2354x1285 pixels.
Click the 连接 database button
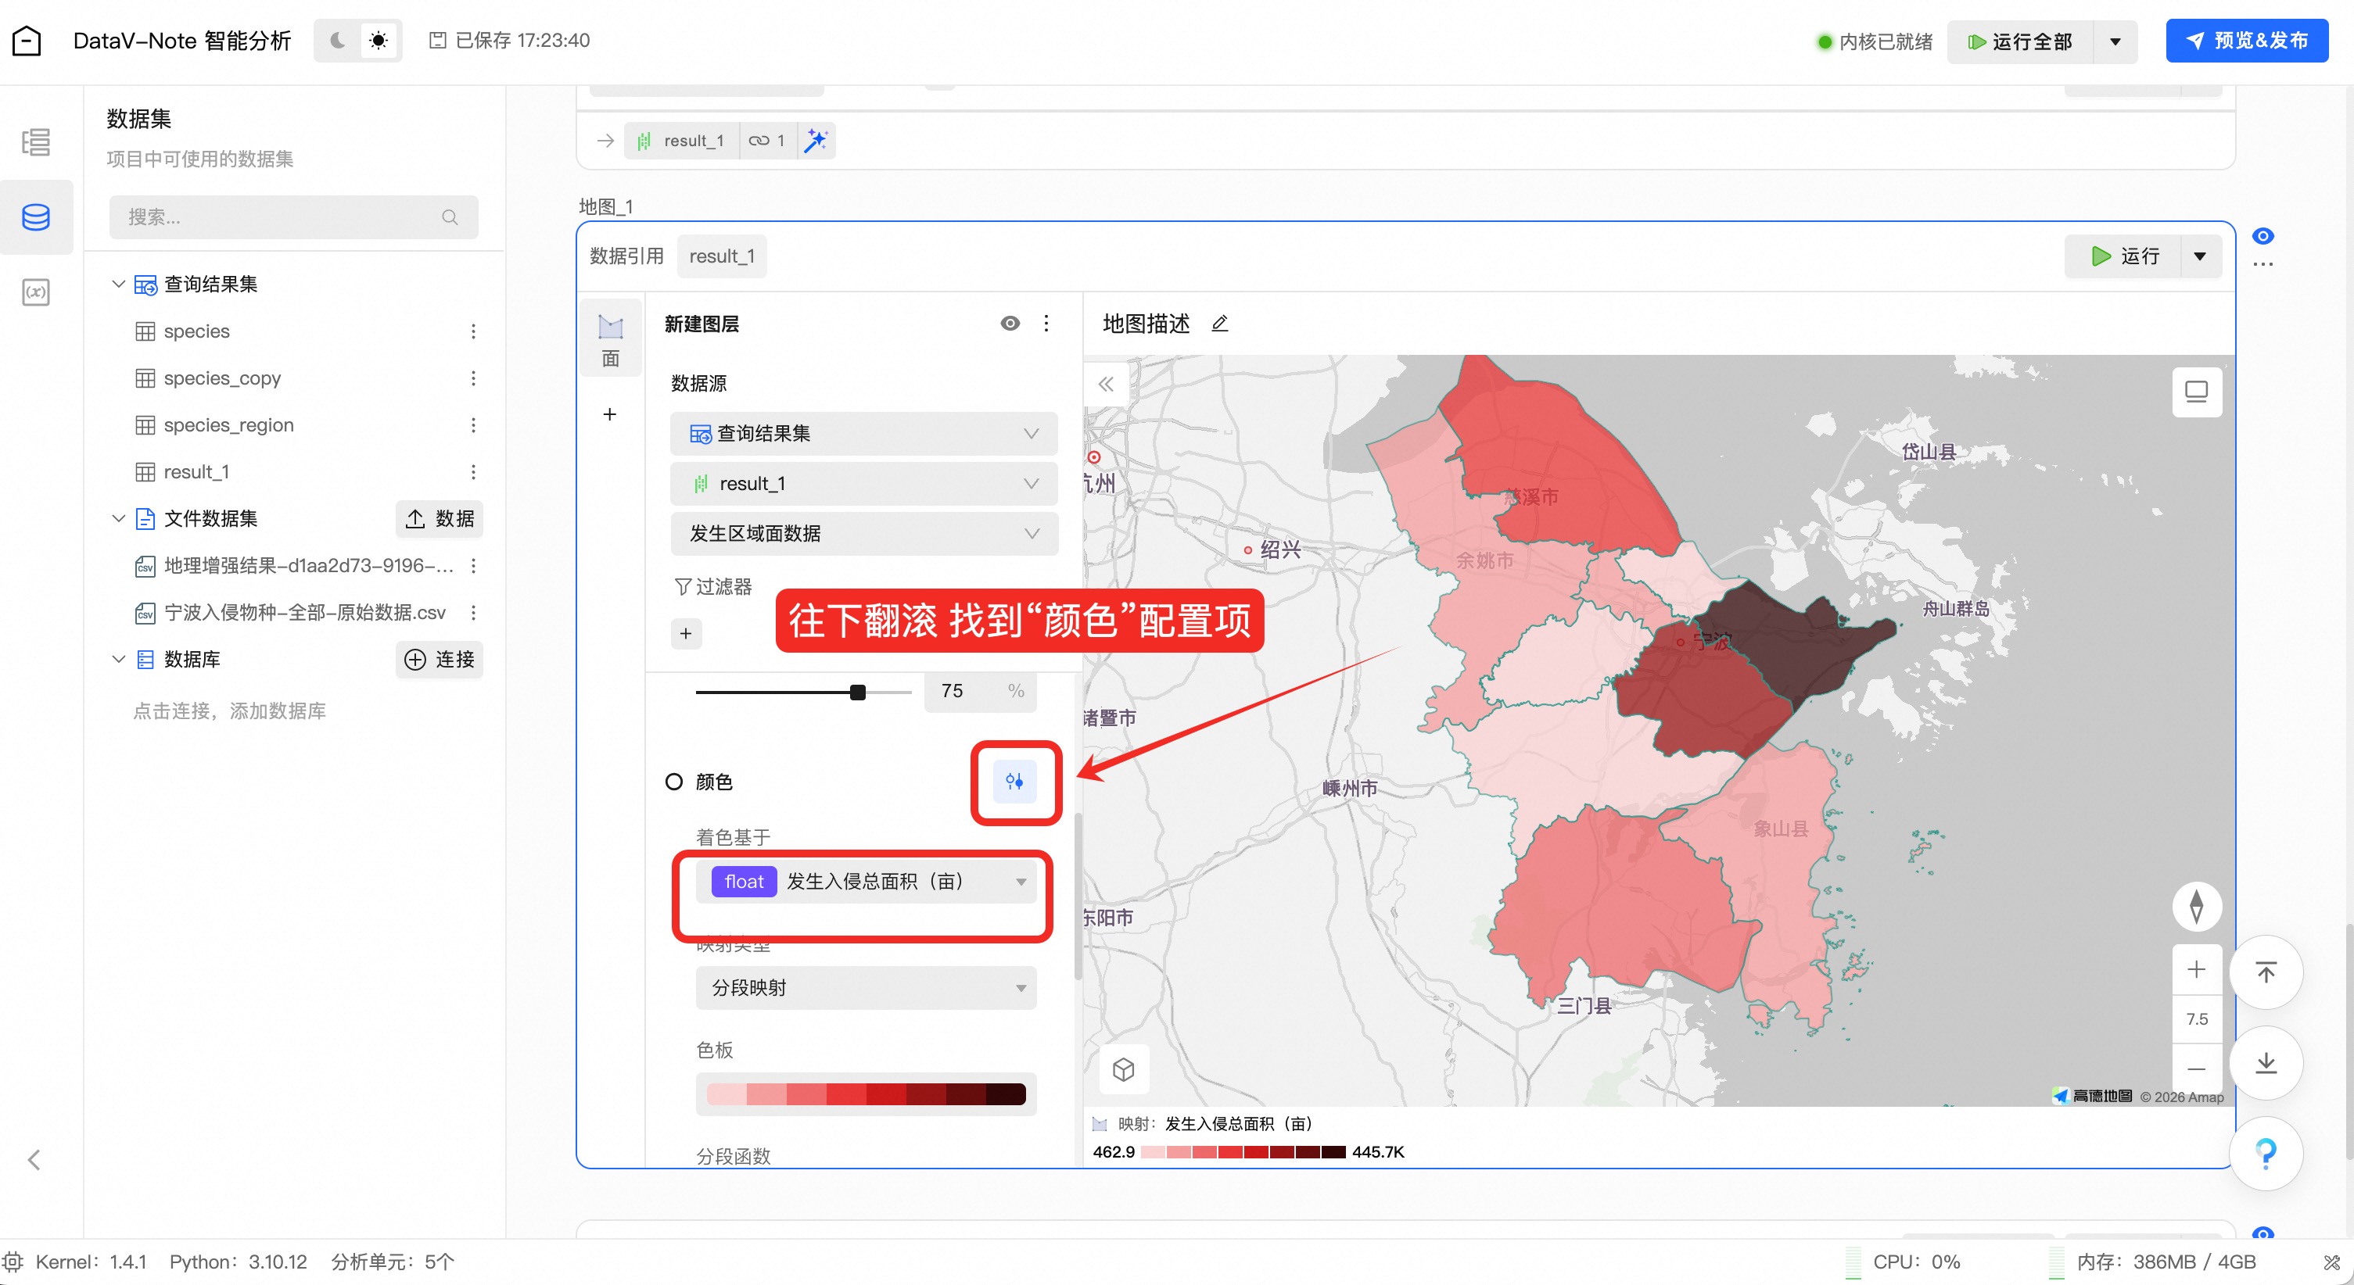pyautogui.click(x=440, y=660)
